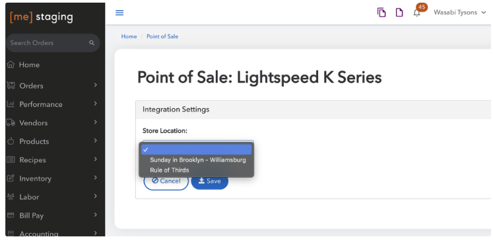The height and width of the screenshot is (243, 493).
Task: Open the notifications bell icon
Action: click(x=416, y=13)
